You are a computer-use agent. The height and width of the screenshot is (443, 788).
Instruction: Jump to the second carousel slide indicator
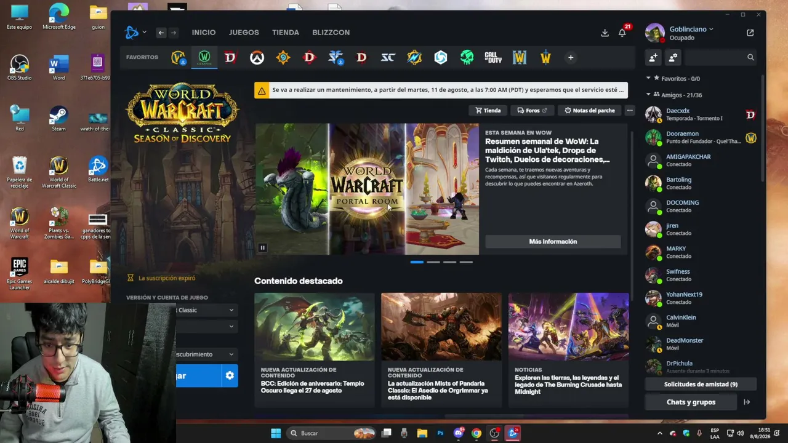433,262
